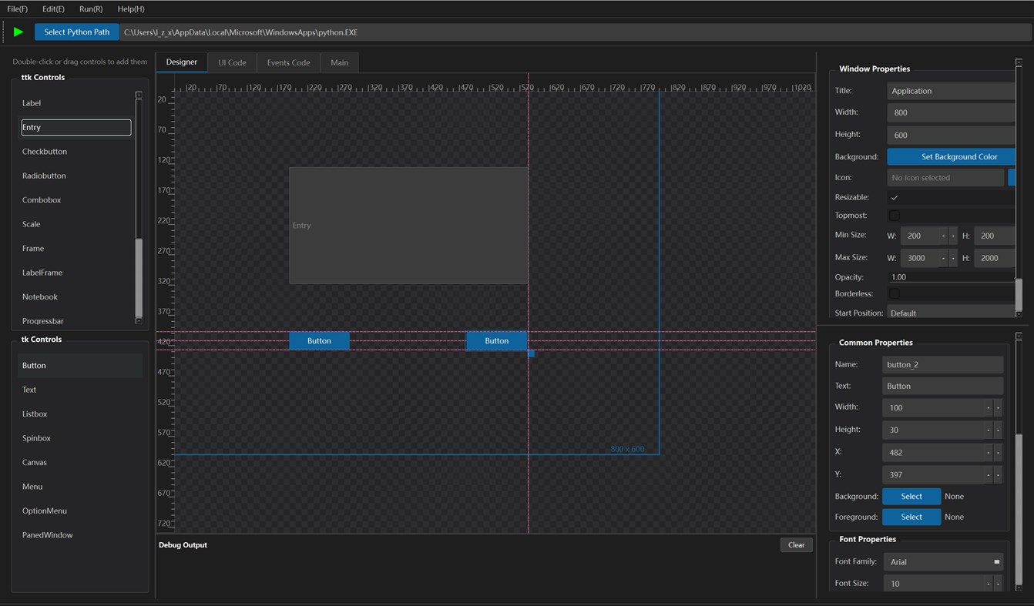This screenshot has height=606, width=1034.
Task: Click the ttk Controls list scroll-down arrow
Action: tap(139, 320)
